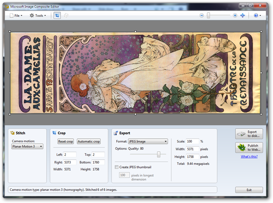Click the Reset crop button
This screenshot has height=203, width=273.
pyautogui.click(x=66, y=141)
